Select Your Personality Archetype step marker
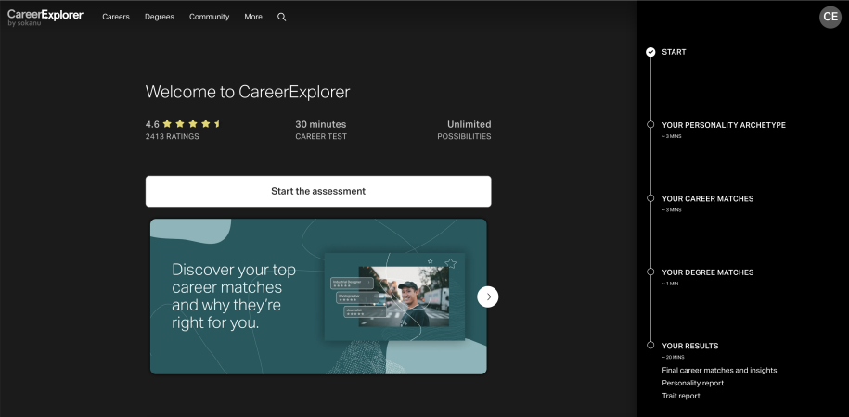Viewport: 849px width, 417px height. pos(650,125)
